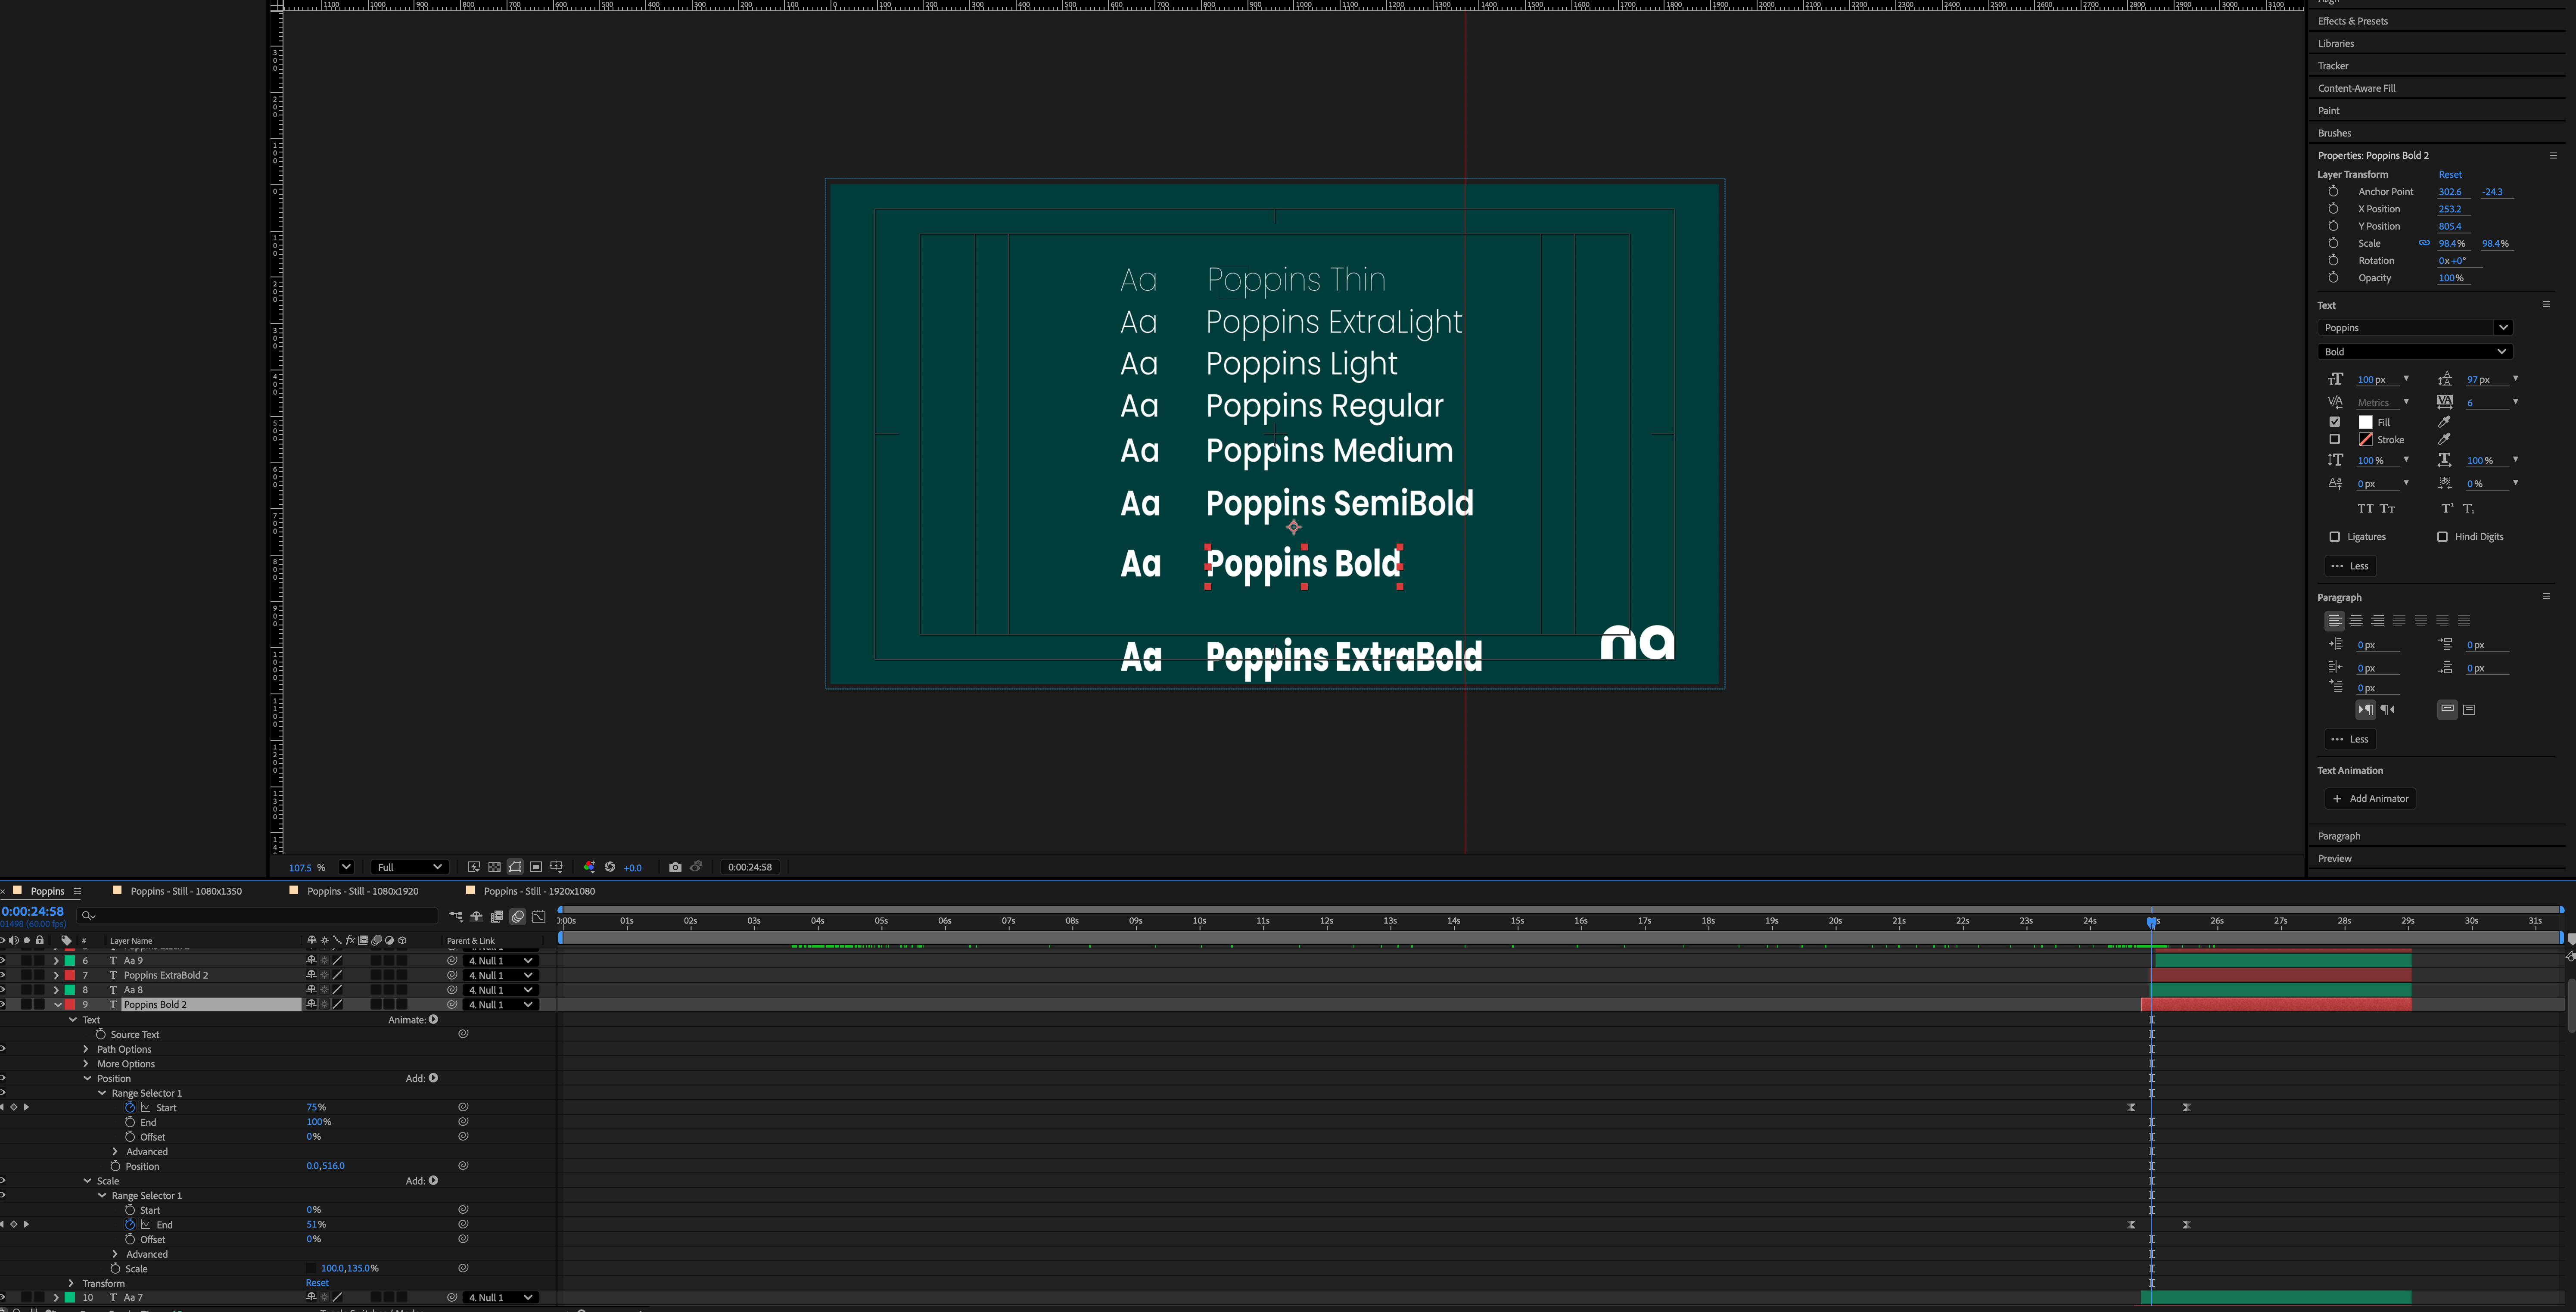2576x1312 pixels.
Task: Open the Full resolution dropdown
Action: coord(408,867)
